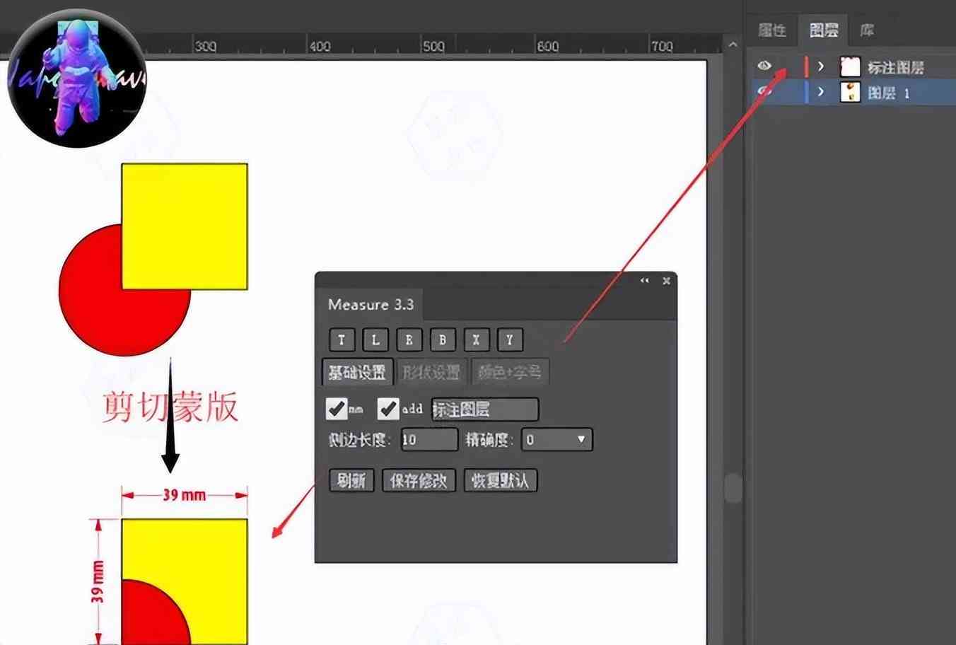The image size is (956, 645).
Task: Select the 图层 1 layer name
Action: 889,93
